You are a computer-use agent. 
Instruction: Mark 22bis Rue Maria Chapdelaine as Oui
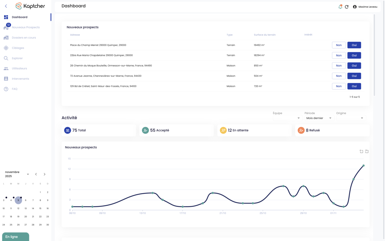point(354,55)
